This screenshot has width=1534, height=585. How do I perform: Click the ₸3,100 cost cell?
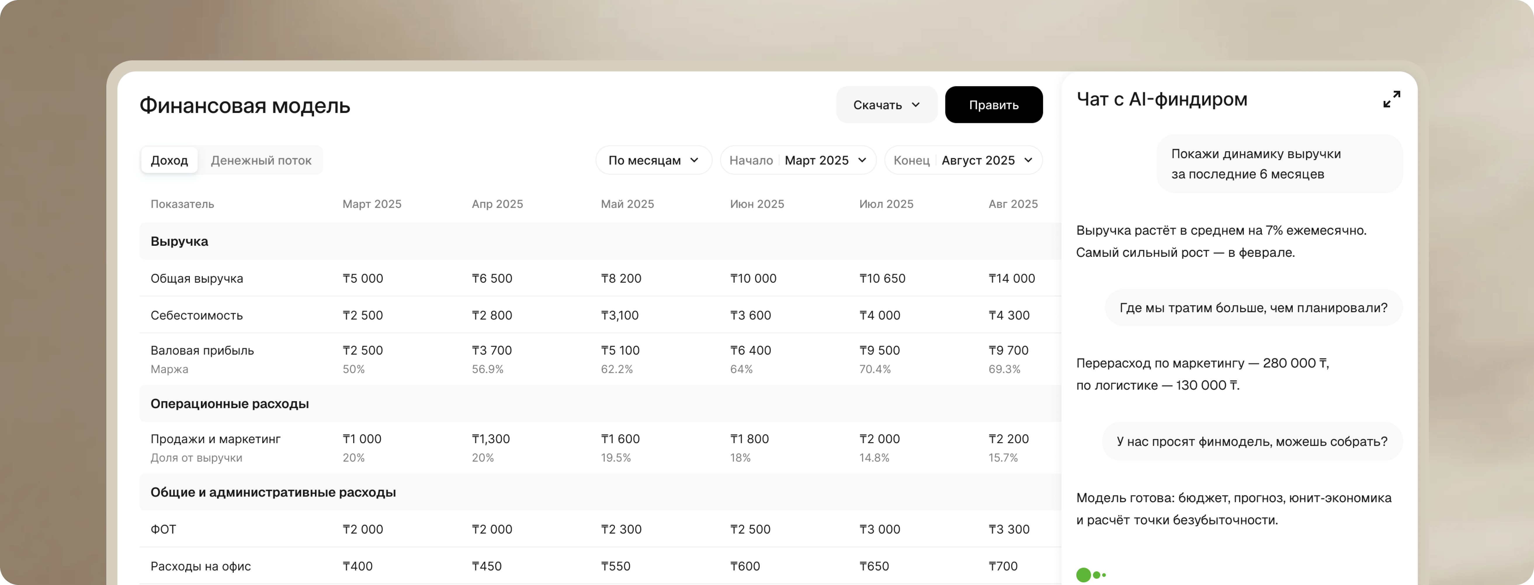(619, 315)
